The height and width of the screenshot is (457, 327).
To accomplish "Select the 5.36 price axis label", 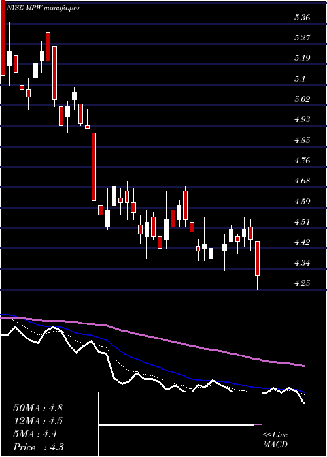I will coord(302,18).
